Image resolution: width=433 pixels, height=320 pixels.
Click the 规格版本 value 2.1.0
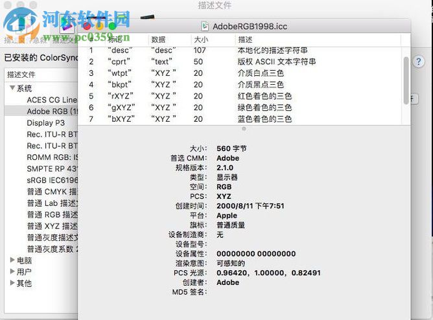pyautogui.click(x=225, y=168)
